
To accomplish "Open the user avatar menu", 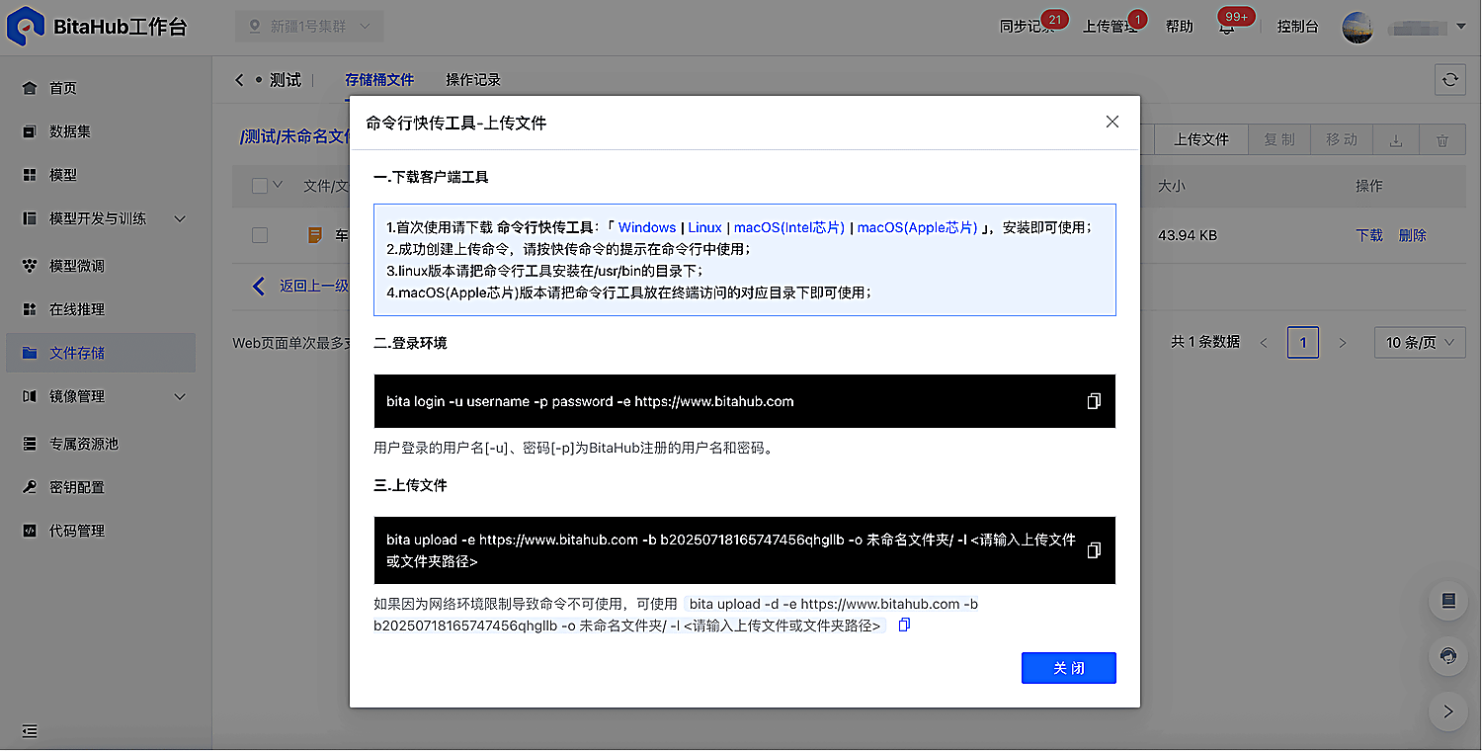I will pyautogui.click(x=1358, y=27).
